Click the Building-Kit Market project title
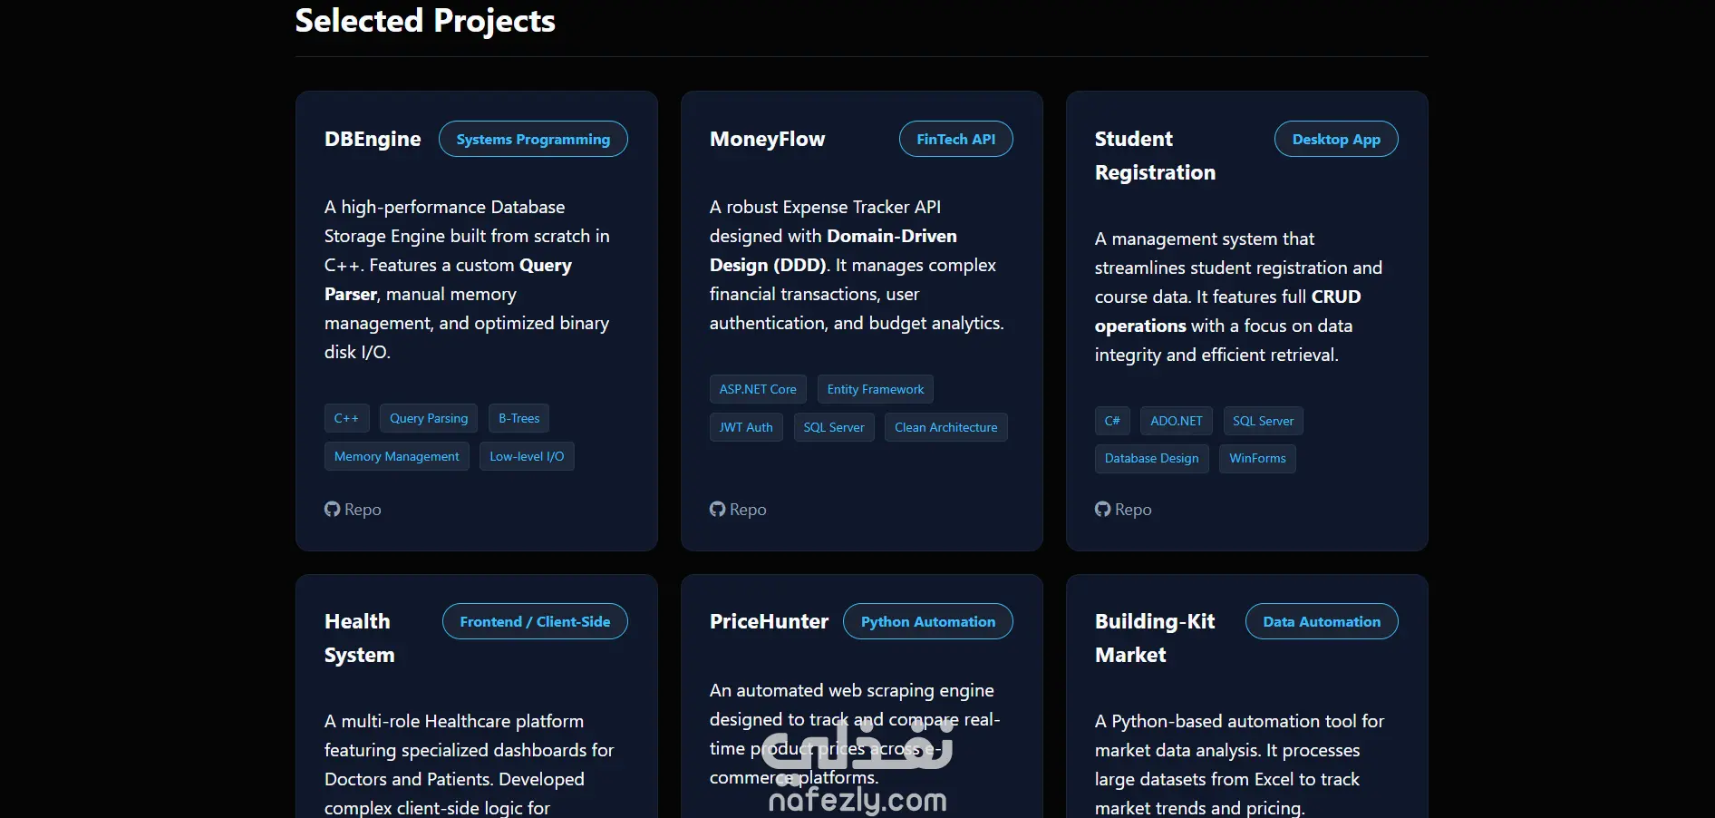This screenshot has height=818, width=1715. [x=1155, y=638]
